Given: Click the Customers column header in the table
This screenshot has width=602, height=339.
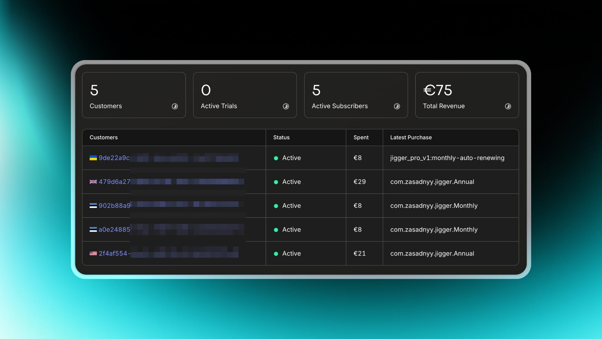Looking at the screenshot, I should coord(103,137).
